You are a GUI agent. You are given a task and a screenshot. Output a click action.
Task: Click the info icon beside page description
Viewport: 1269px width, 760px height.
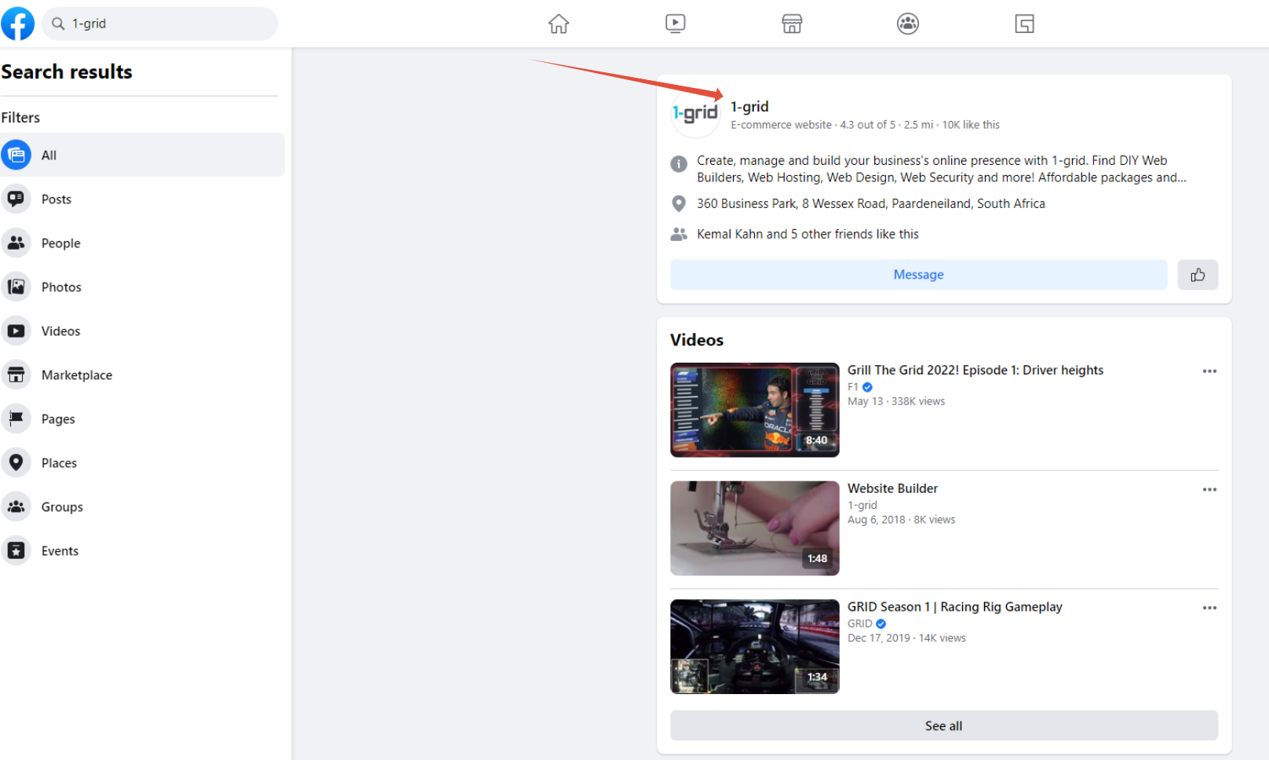(x=679, y=164)
